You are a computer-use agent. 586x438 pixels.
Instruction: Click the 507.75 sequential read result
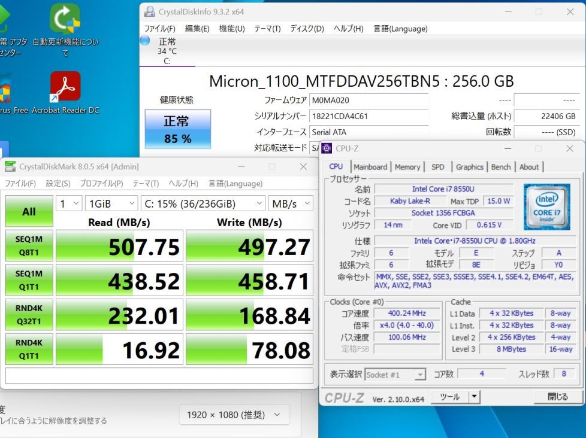click(120, 246)
